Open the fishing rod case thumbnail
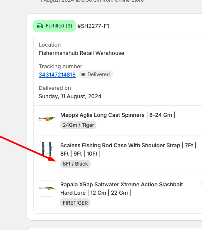 (x=47, y=149)
